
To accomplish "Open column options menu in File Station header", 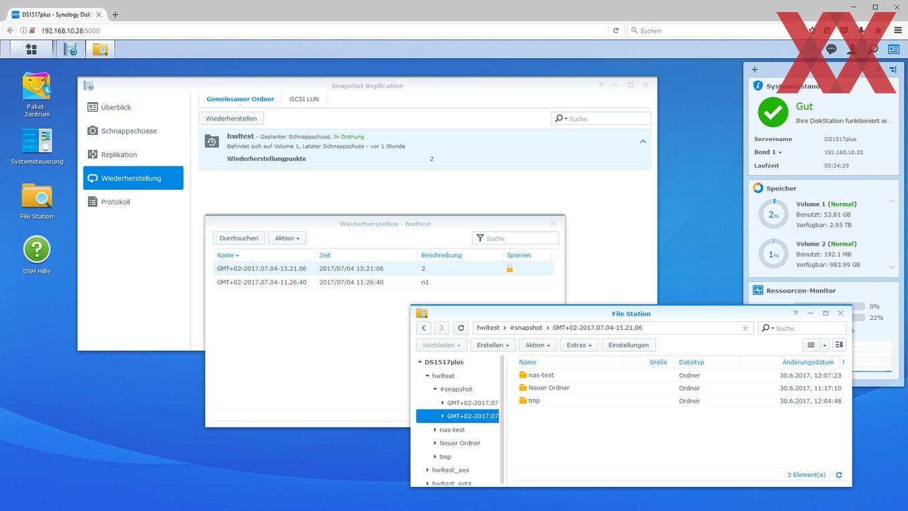I will click(x=843, y=362).
